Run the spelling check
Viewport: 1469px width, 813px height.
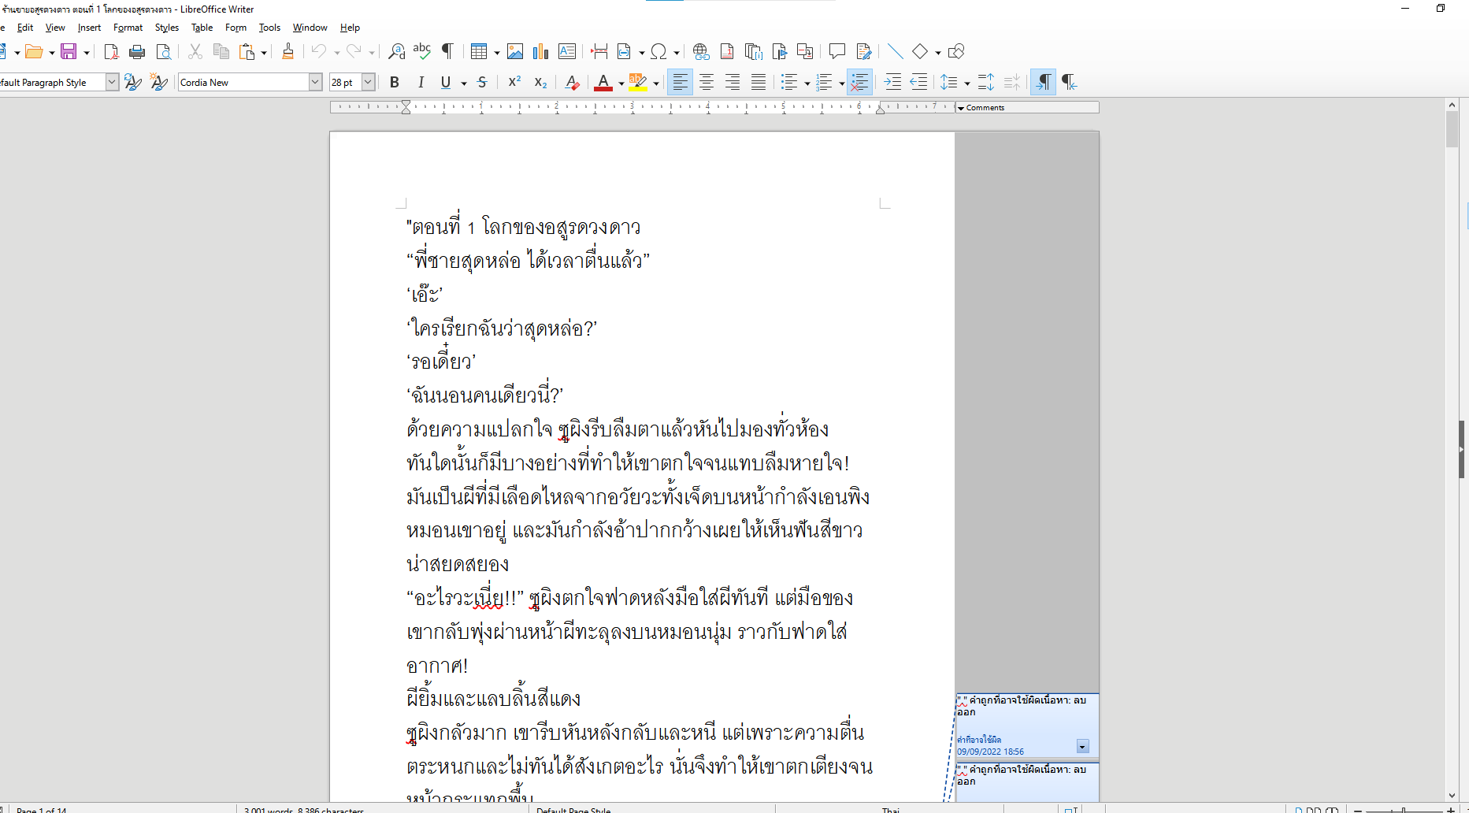(422, 52)
